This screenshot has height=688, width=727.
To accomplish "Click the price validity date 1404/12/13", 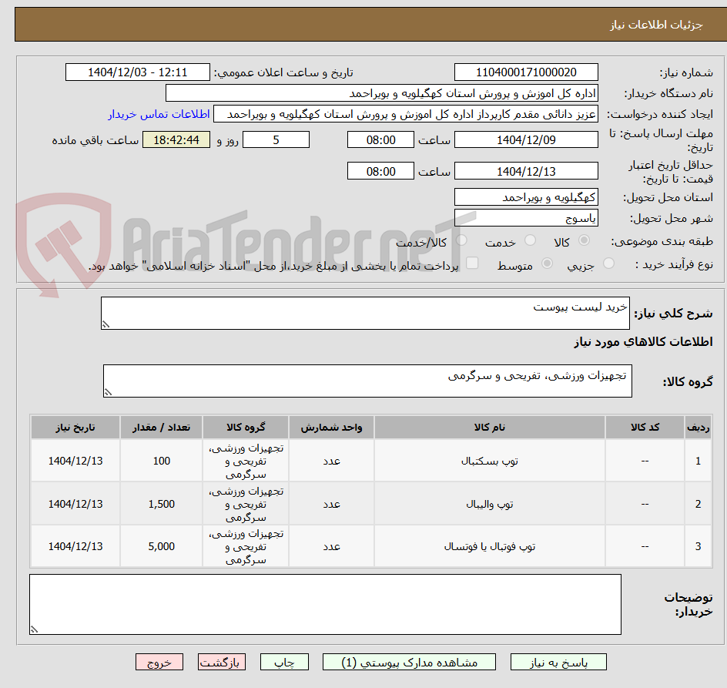I will pyautogui.click(x=526, y=171).
